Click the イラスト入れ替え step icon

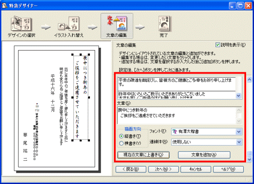(x=69, y=24)
